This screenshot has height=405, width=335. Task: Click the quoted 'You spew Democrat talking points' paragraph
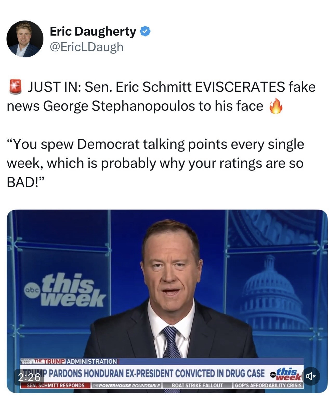pos(155,163)
